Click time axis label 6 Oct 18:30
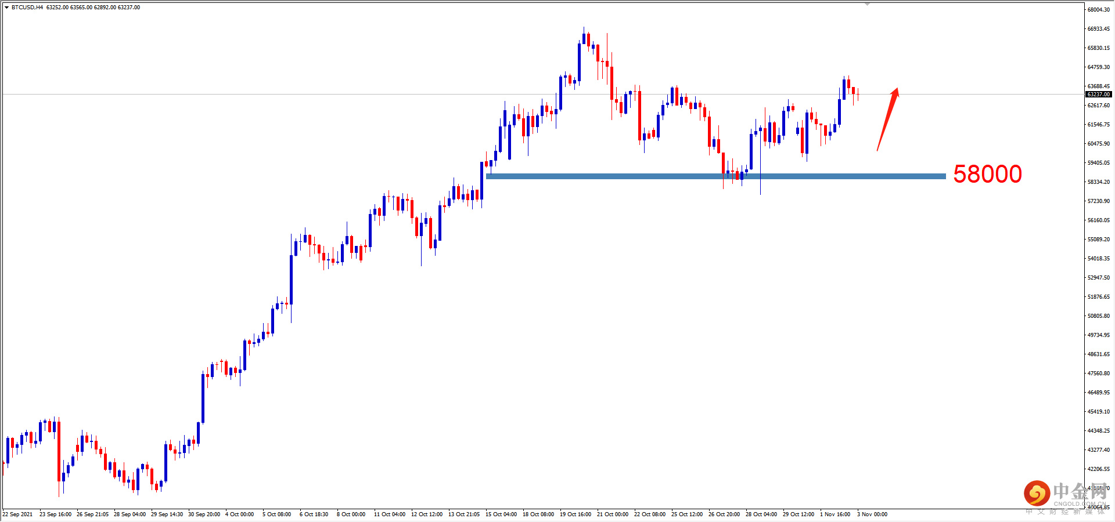Viewport: 1115px width, 522px height. 314,514
